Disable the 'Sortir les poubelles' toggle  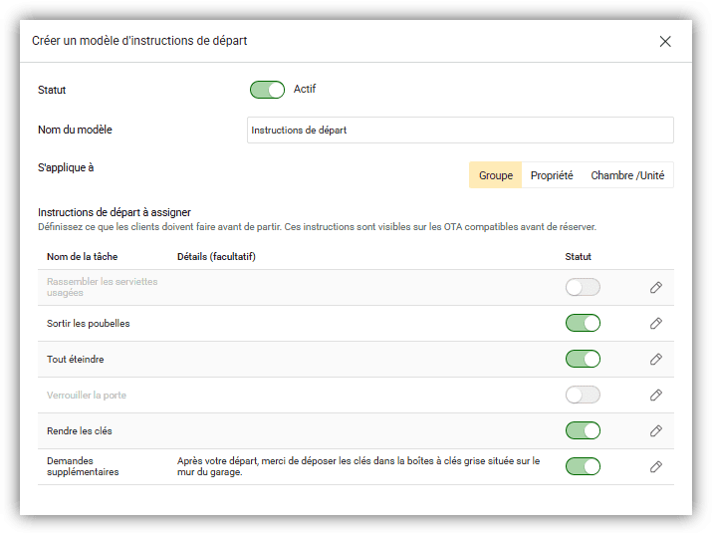(583, 324)
